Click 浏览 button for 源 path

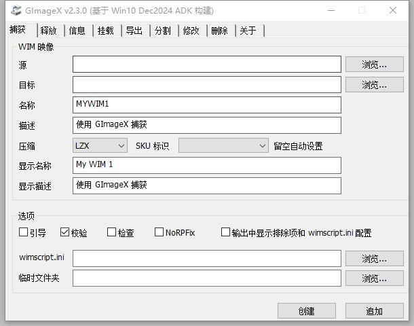tap(374, 65)
